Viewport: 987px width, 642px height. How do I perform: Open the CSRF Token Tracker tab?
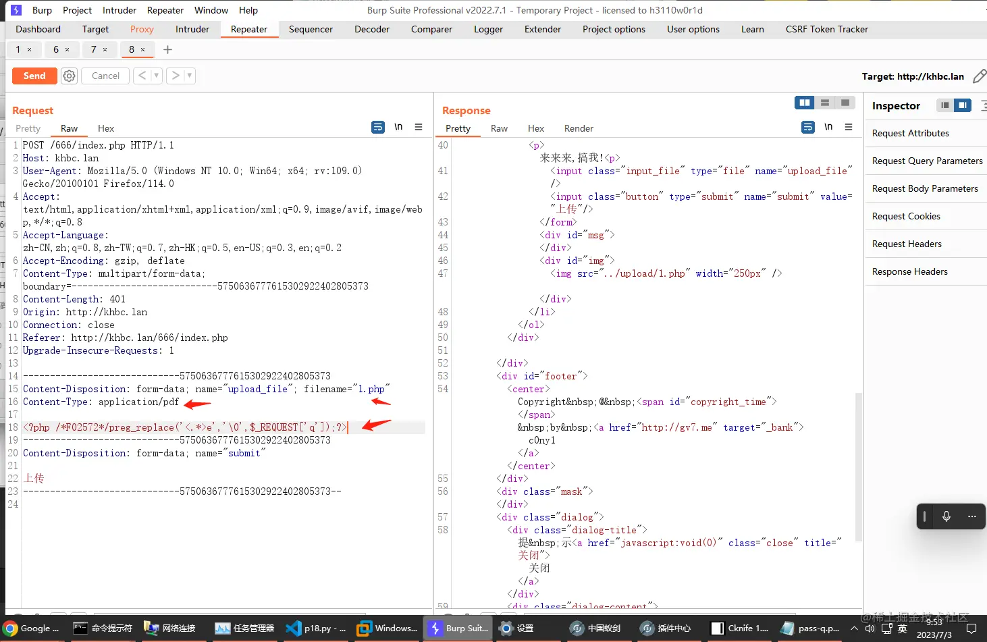tap(827, 29)
